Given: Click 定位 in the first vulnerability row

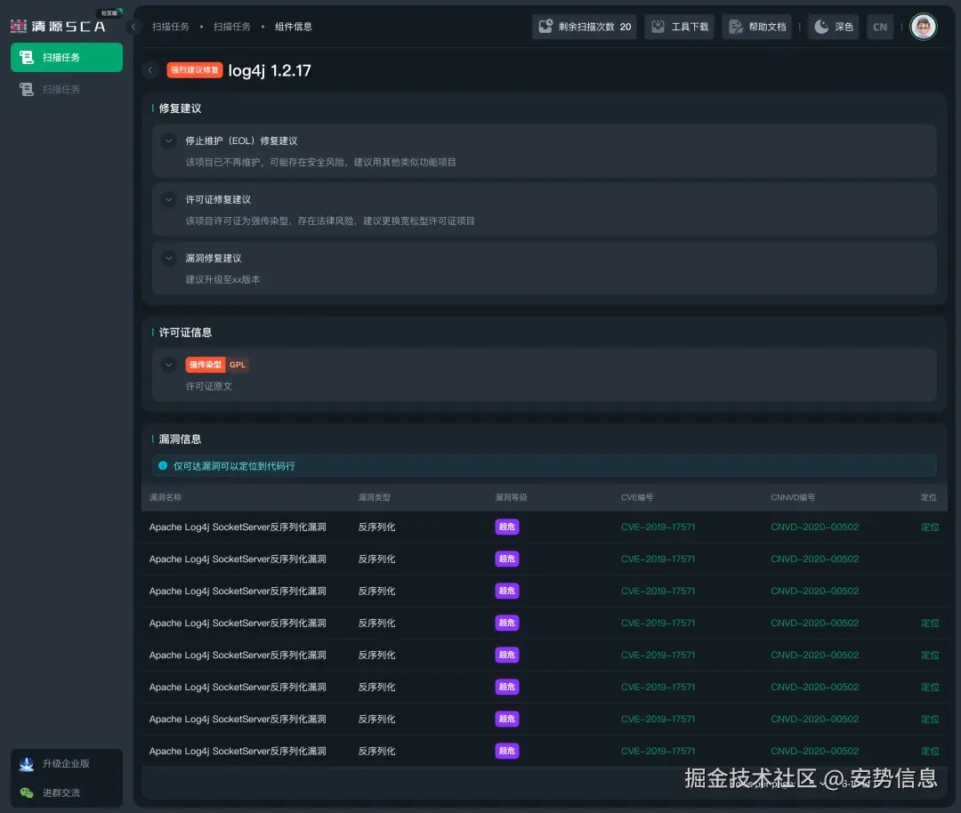Looking at the screenshot, I should (930, 527).
